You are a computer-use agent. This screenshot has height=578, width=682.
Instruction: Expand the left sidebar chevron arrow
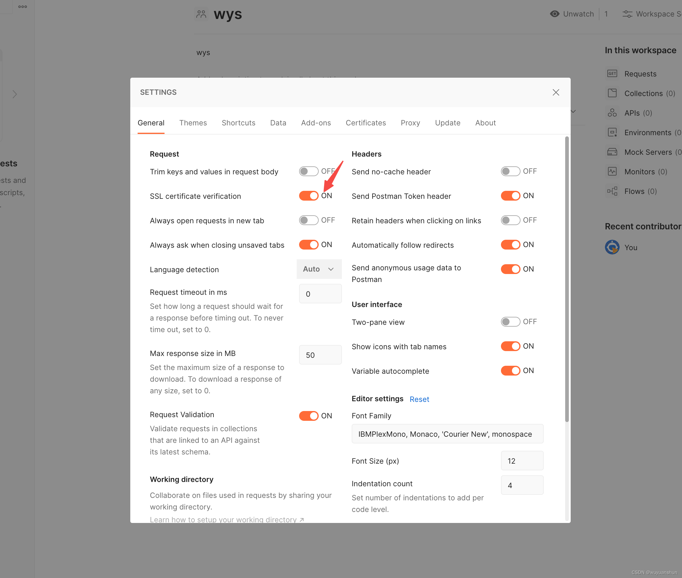(x=15, y=94)
